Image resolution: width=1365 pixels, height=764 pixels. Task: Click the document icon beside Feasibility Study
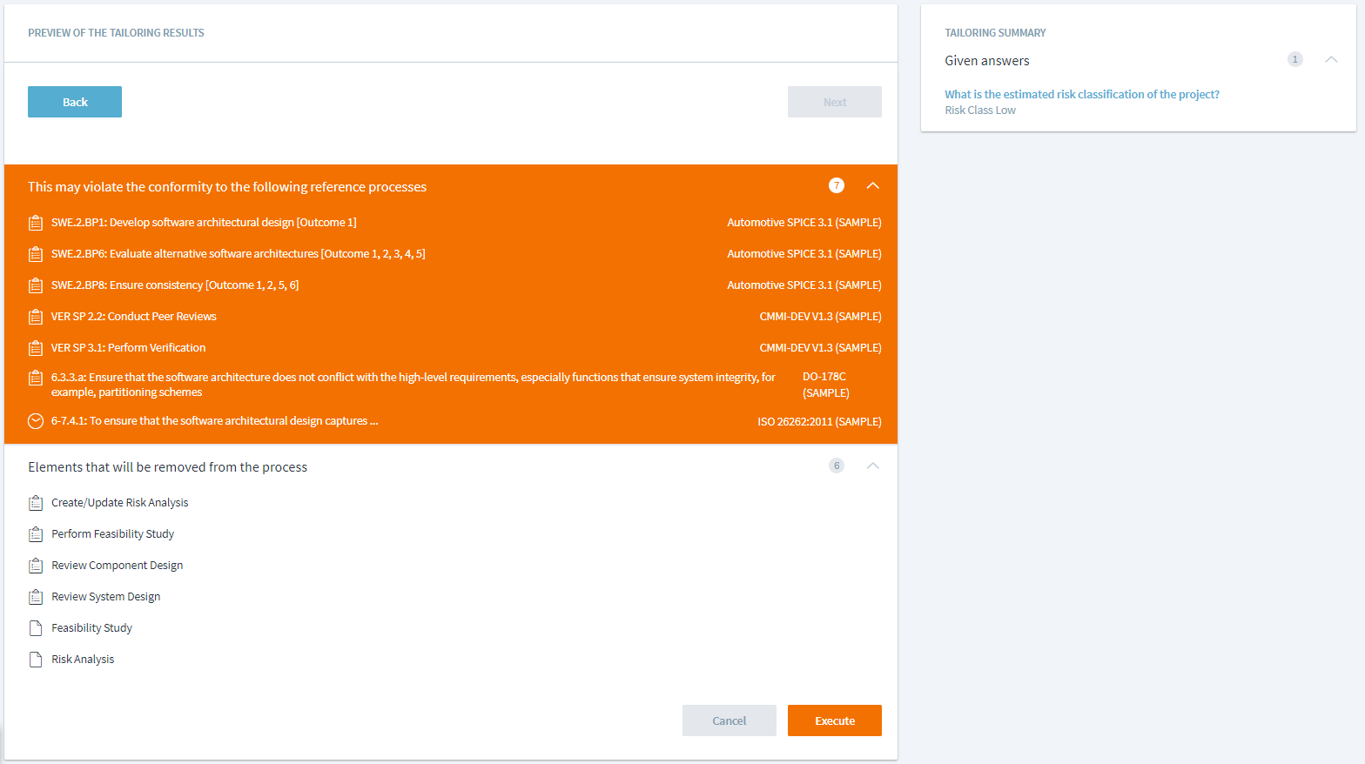36,628
